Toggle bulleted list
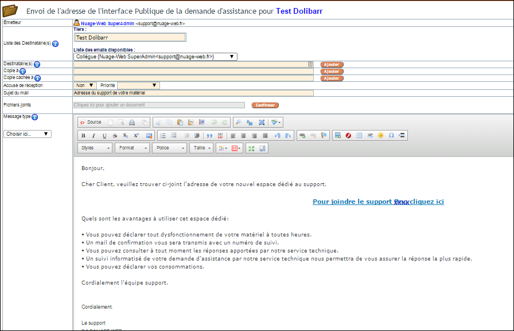 pyautogui.click(x=174, y=135)
